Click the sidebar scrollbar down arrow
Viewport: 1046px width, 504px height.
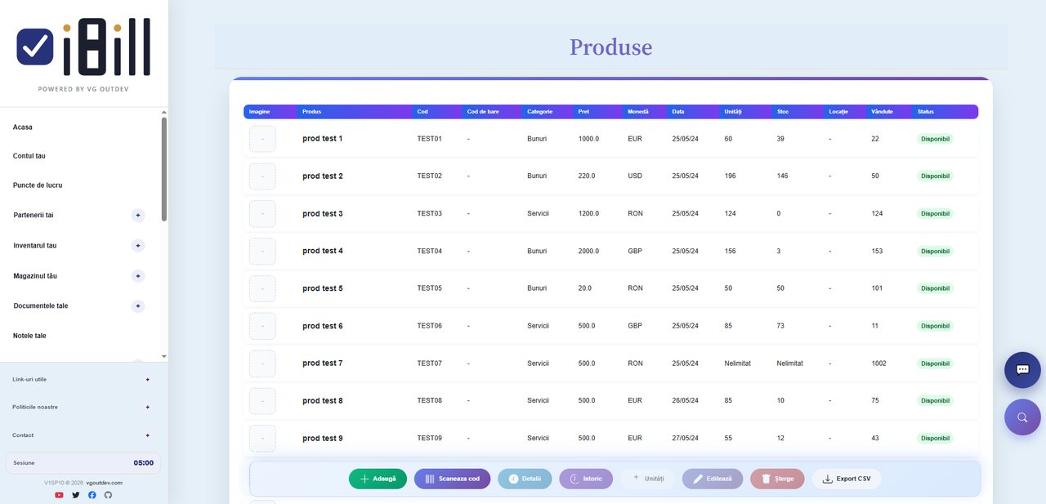(x=164, y=357)
